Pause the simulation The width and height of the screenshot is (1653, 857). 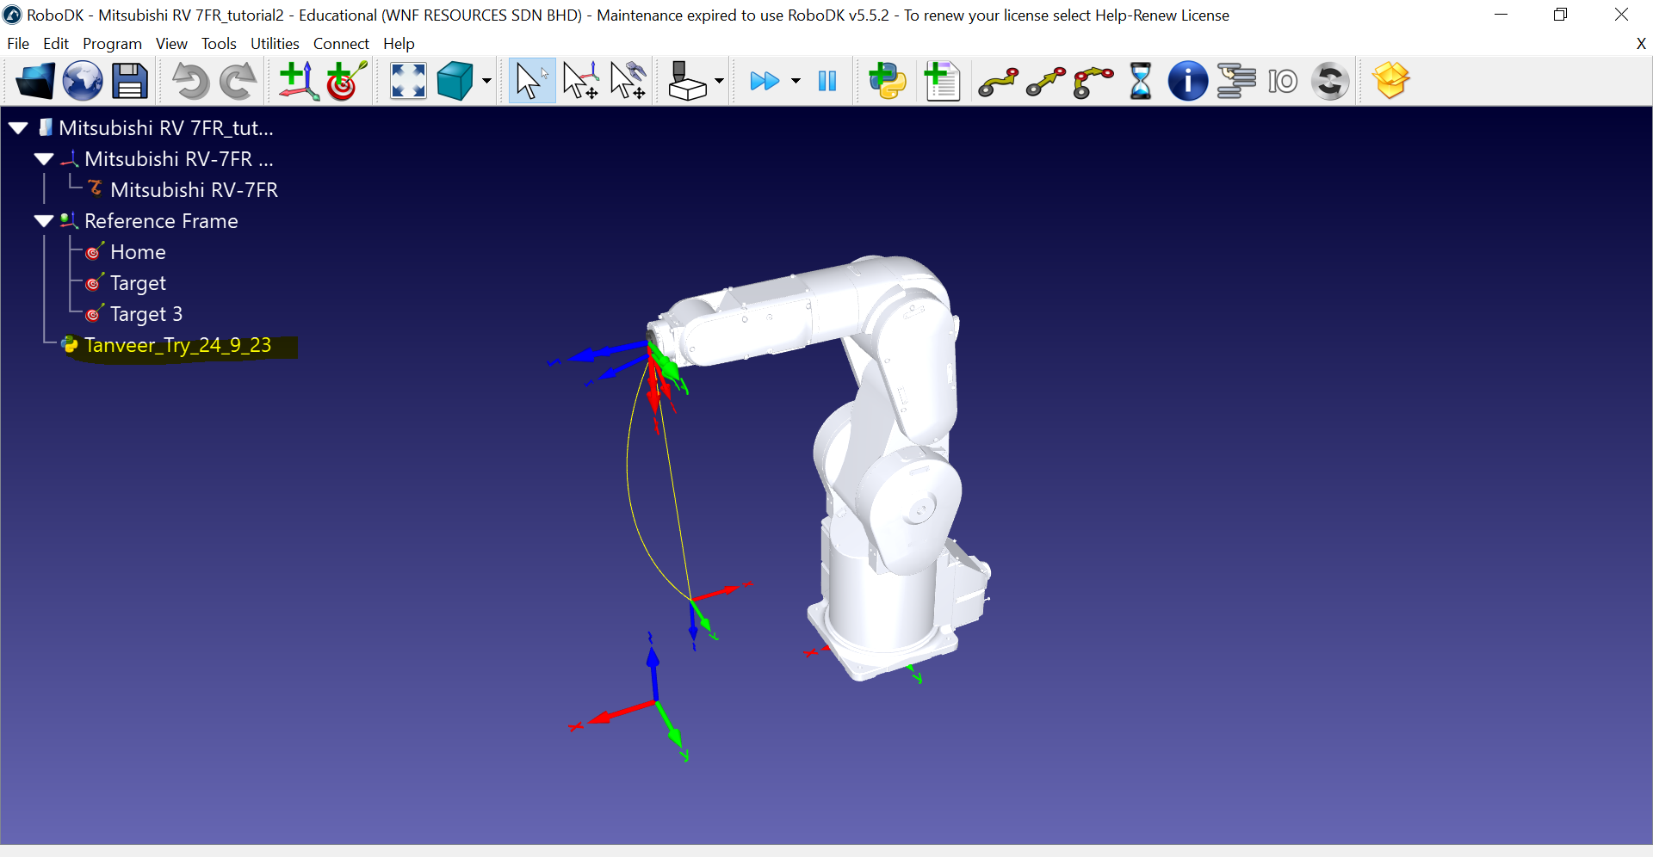tap(827, 82)
